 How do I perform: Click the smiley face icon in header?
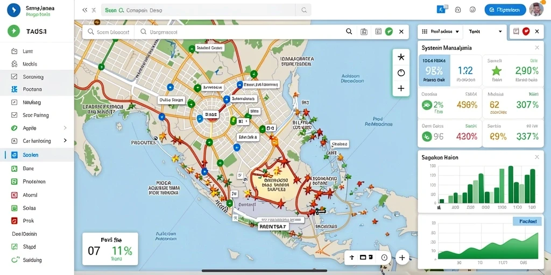tap(474, 10)
